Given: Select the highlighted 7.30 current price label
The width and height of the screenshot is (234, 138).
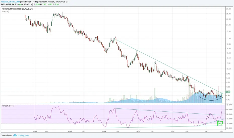Looking at the screenshot, I should pyautogui.click(x=228, y=92).
